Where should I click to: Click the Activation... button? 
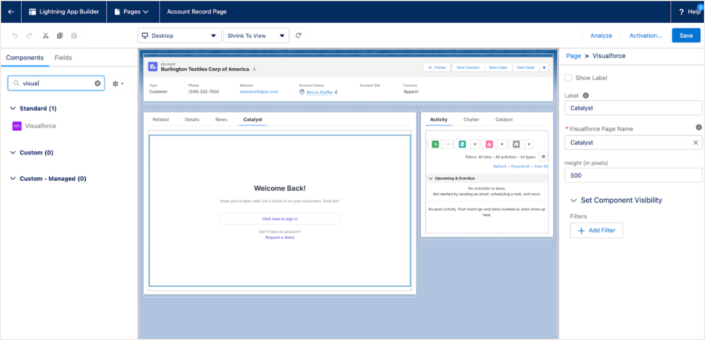click(646, 36)
